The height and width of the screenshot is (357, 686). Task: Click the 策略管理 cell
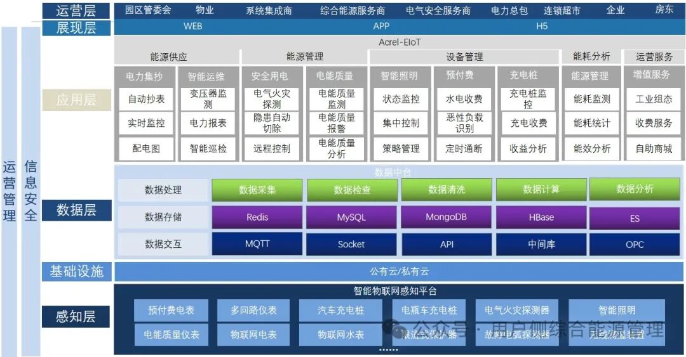[x=401, y=148]
